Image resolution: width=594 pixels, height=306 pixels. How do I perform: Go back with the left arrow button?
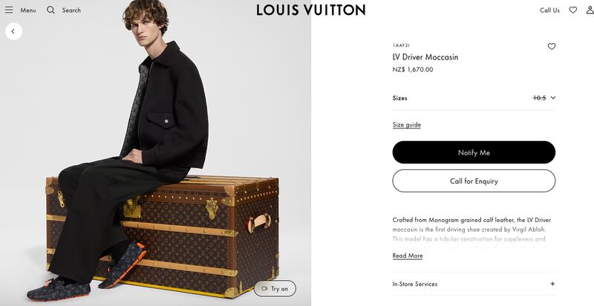click(x=13, y=31)
